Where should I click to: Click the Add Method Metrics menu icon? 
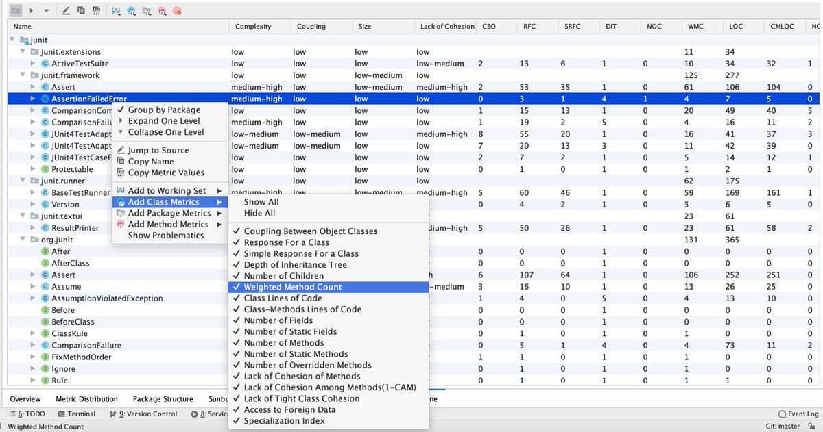point(121,225)
